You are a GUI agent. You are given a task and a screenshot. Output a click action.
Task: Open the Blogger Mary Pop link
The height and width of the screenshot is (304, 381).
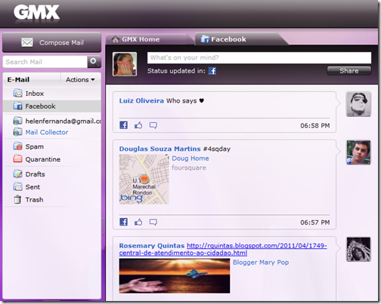[261, 263]
